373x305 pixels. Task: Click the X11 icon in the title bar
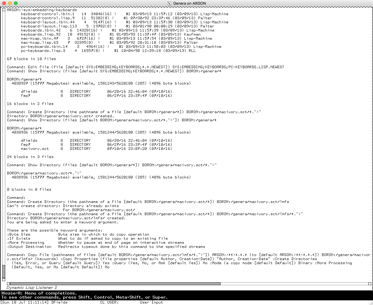tap(169, 3)
